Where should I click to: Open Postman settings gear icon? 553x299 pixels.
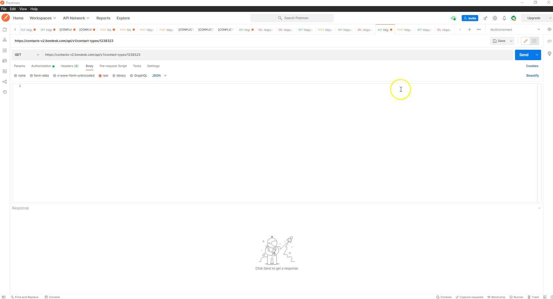495,18
